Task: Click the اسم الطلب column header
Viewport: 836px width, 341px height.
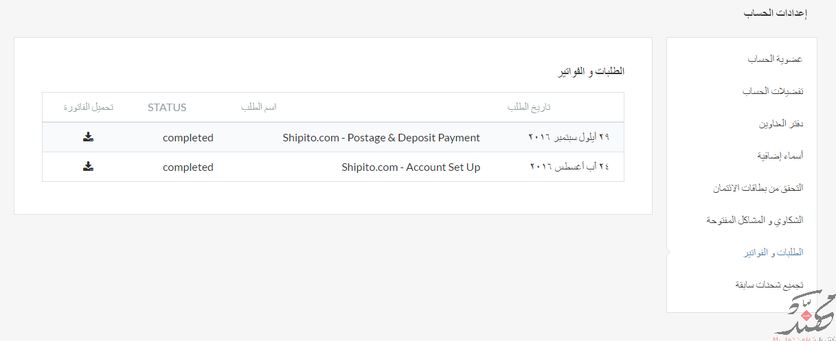Action: (x=258, y=108)
